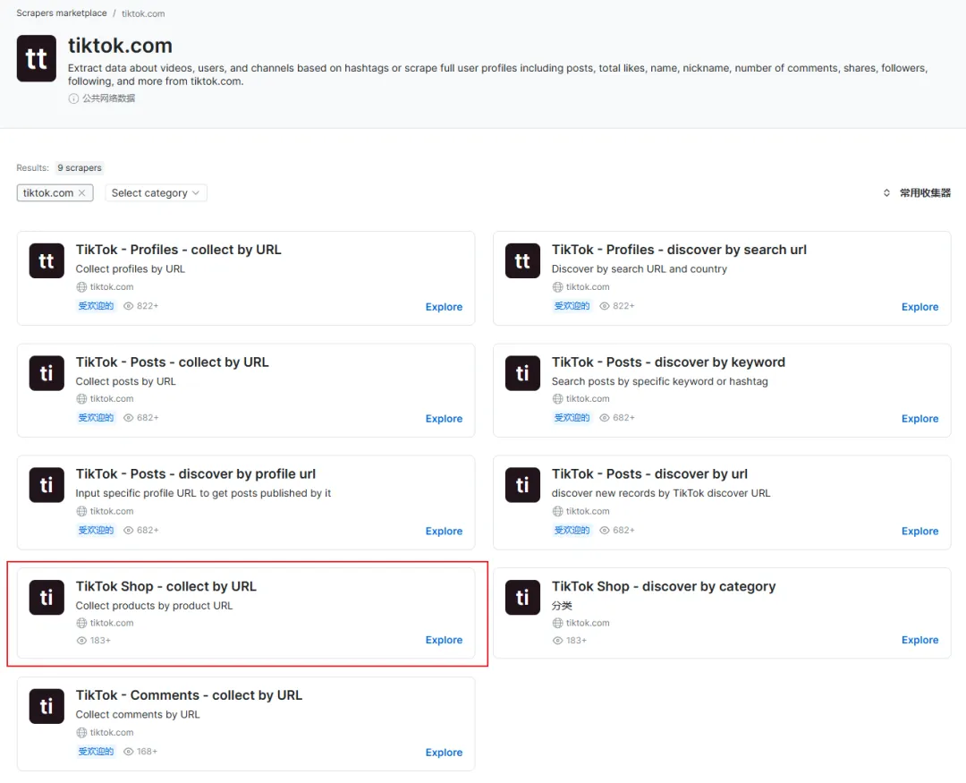Screen dimensions: 966x783
Task: Click globe icon in Posts discover by url card
Action: click(x=557, y=511)
